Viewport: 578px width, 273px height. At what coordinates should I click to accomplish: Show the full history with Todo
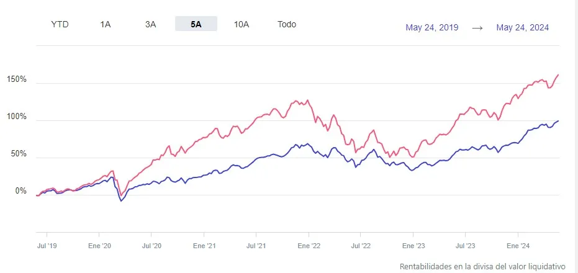click(x=287, y=24)
